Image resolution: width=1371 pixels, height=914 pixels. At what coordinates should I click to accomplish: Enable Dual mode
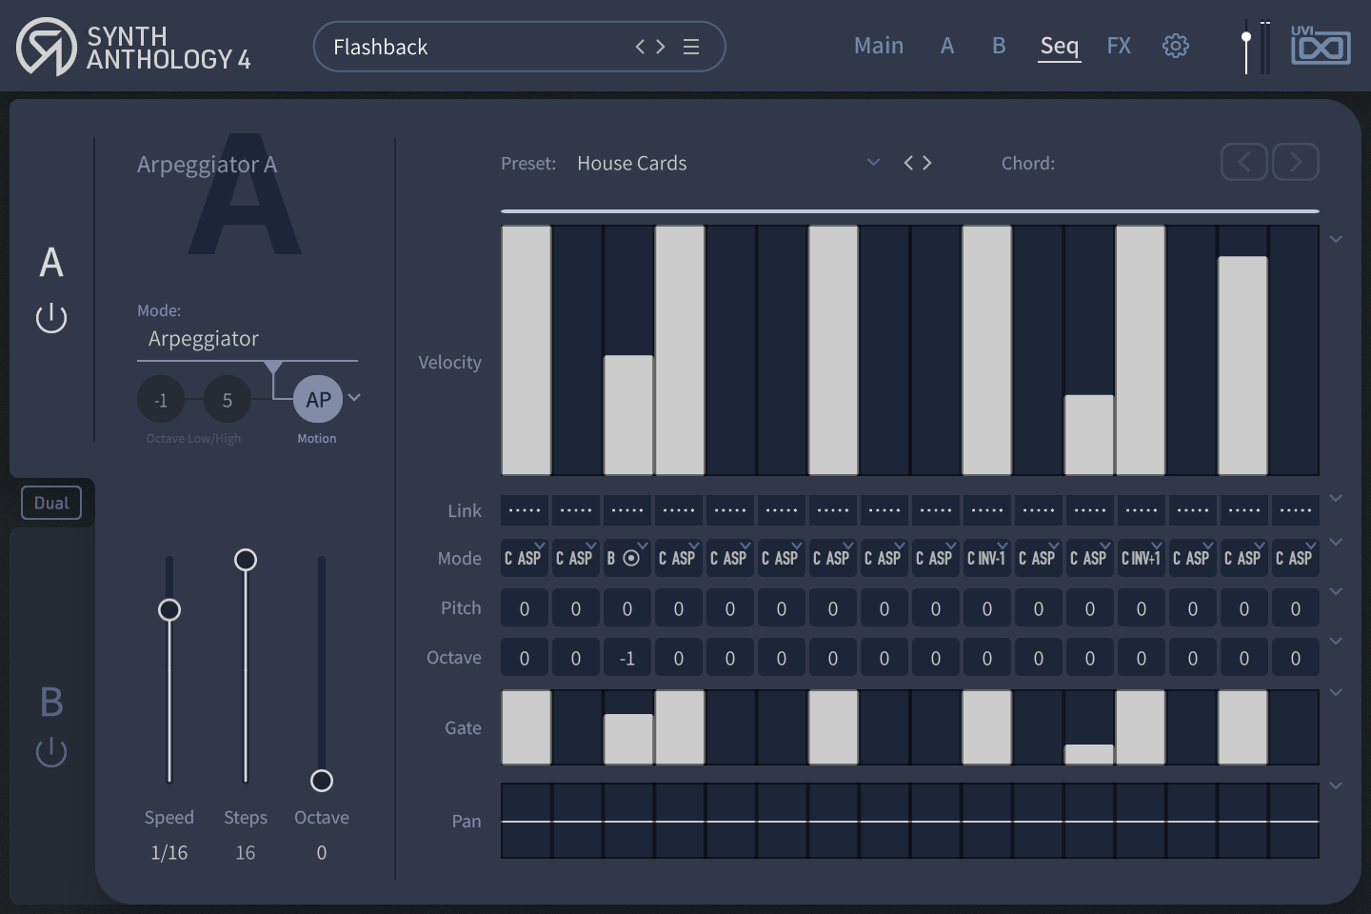click(x=51, y=503)
